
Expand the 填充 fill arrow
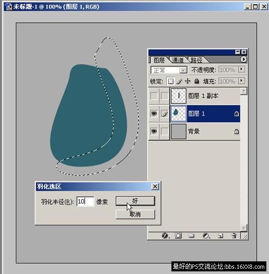point(242,81)
